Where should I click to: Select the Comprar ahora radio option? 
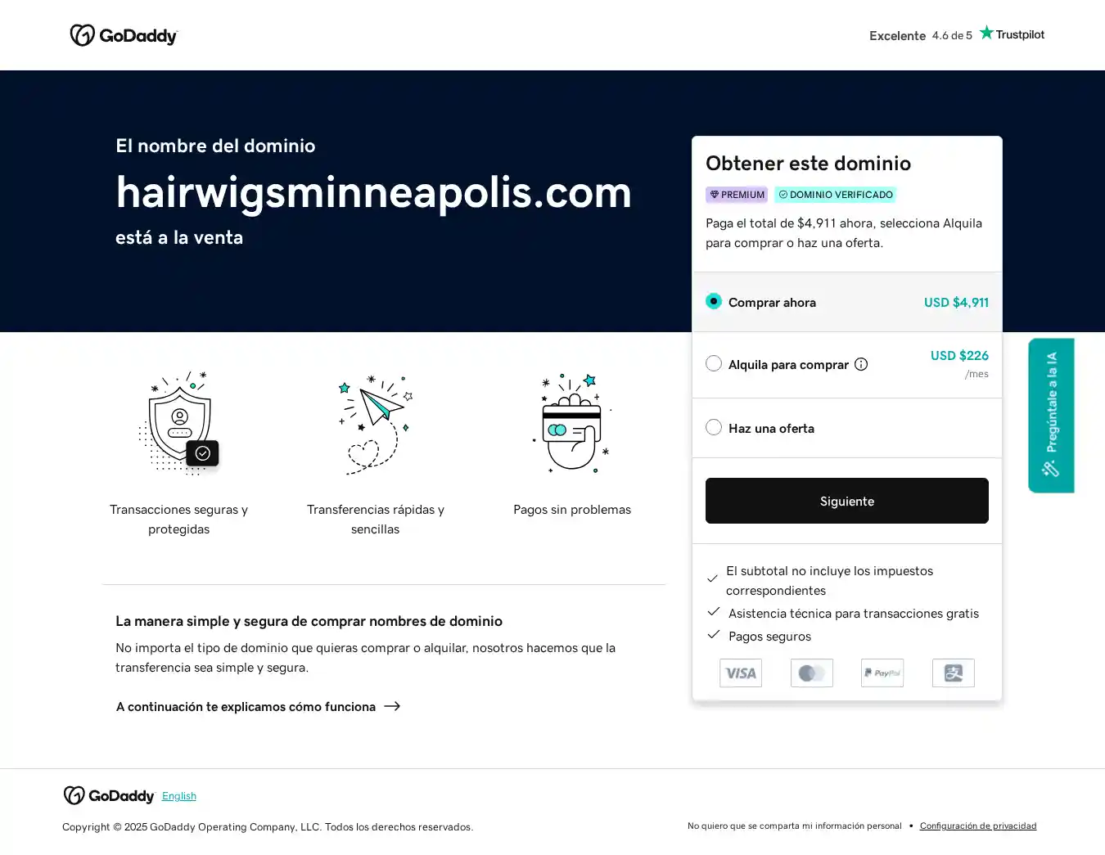pyautogui.click(x=714, y=302)
